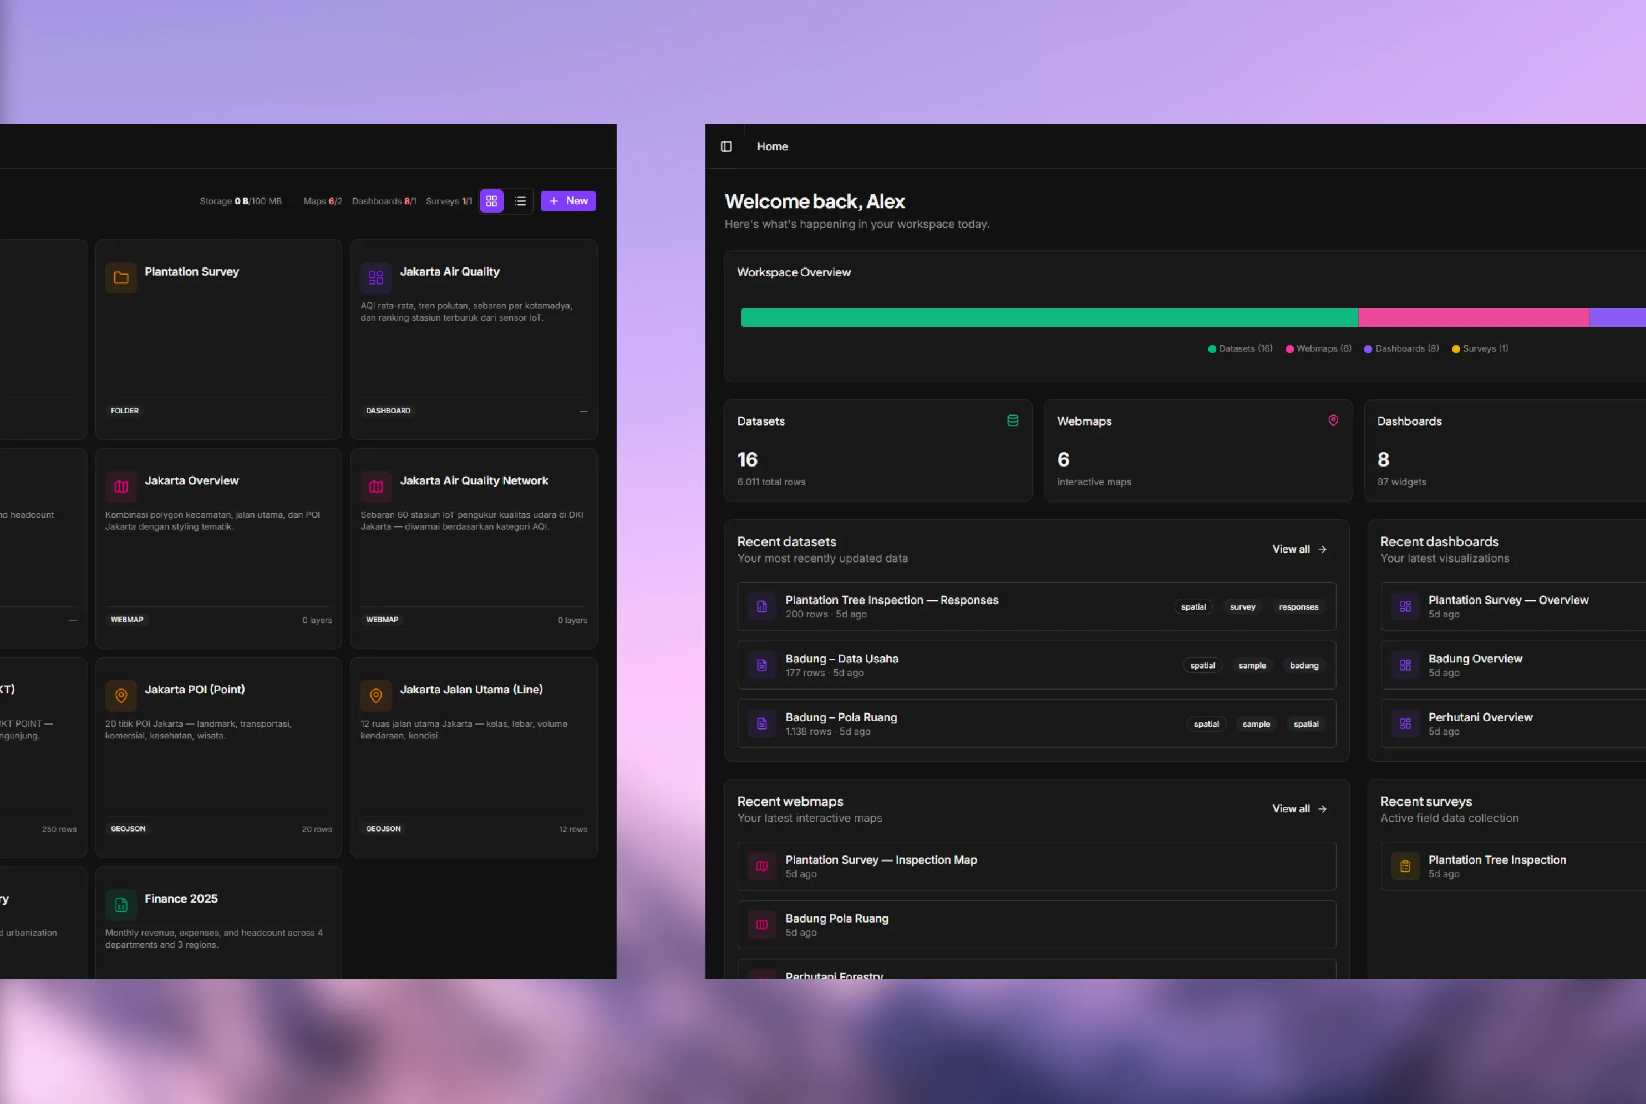1646x1104 pixels.
Task: Click the Plantation Survey — Overview dashboard icon
Action: 1405,606
